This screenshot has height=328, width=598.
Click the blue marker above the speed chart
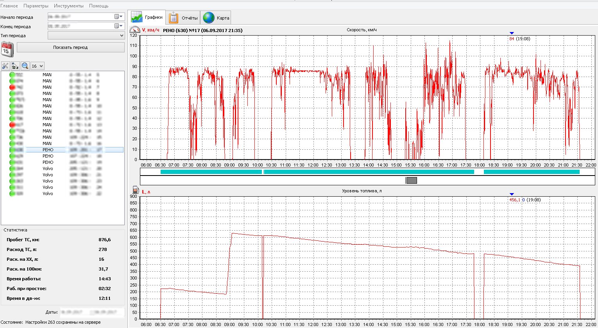click(512, 33)
